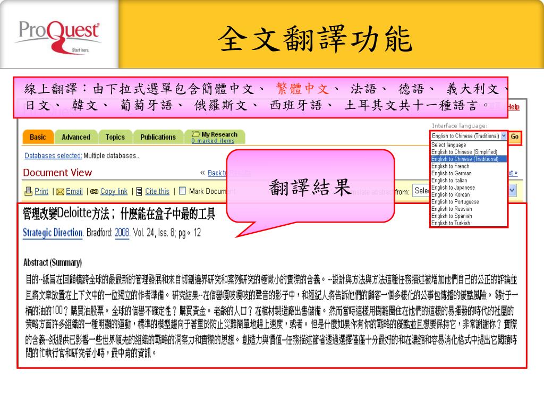This screenshot has height=408, width=544.
Task: Click the Document View heading
Action: click(x=57, y=173)
